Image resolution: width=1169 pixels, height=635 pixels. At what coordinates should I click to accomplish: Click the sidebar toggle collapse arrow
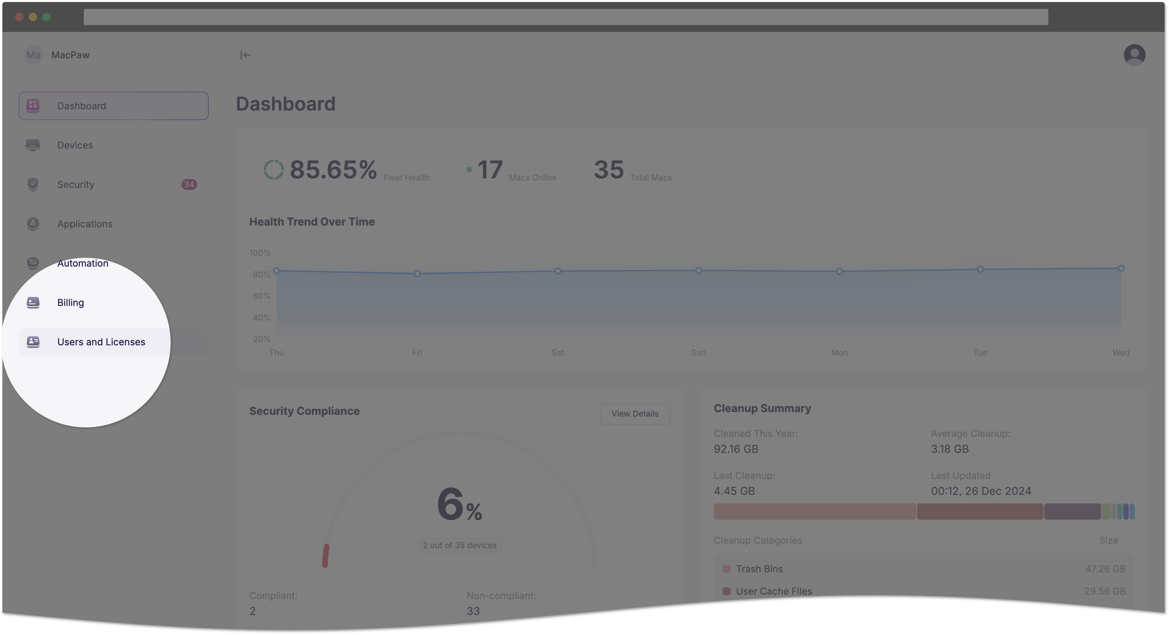coord(246,55)
